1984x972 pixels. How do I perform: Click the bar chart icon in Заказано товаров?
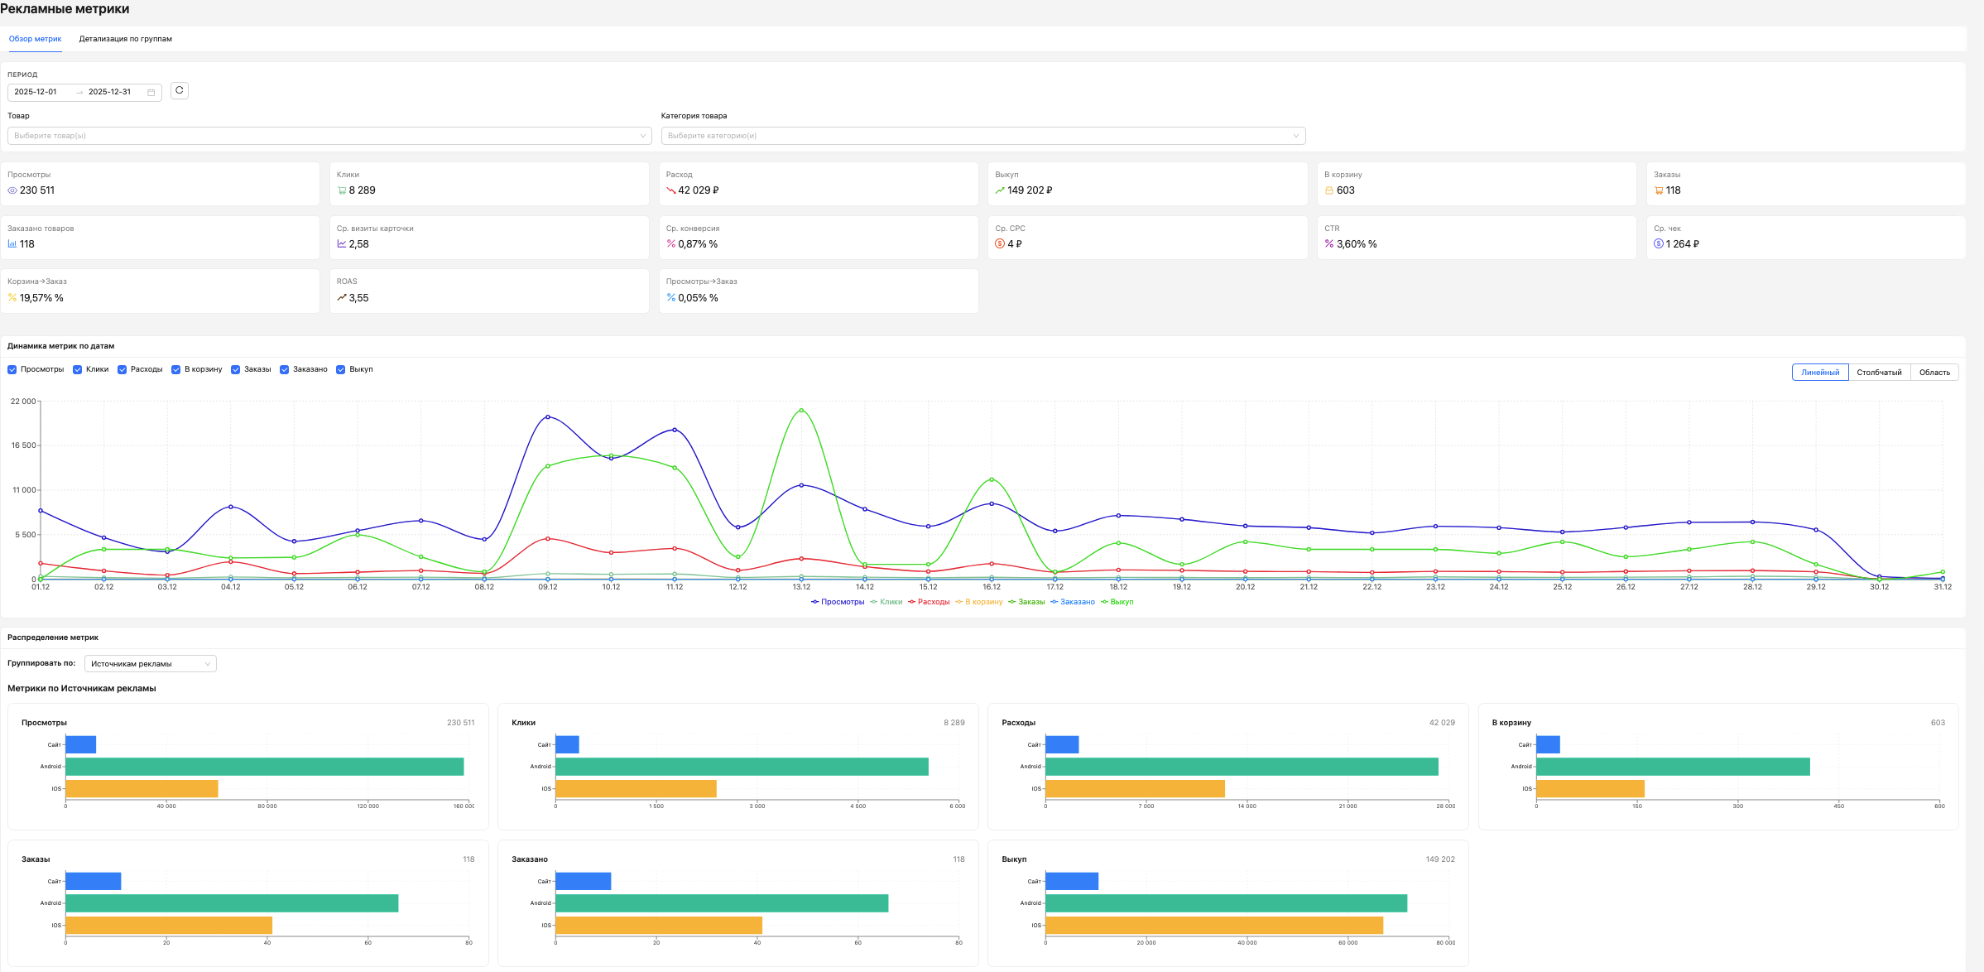(x=12, y=244)
